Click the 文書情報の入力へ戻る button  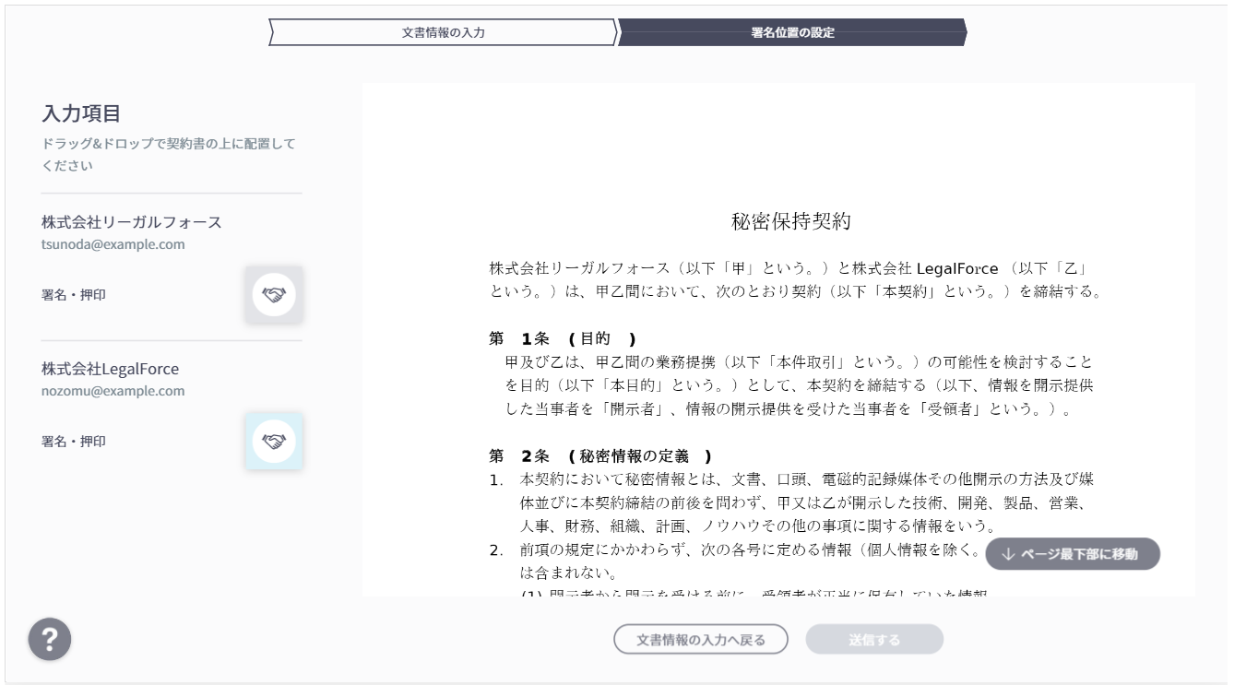click(701, 639)
